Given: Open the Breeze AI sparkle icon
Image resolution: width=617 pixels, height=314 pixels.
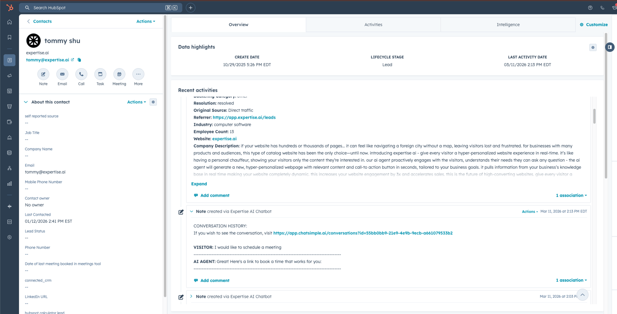Looking at the screenshot, I should (x=9, y=206).
